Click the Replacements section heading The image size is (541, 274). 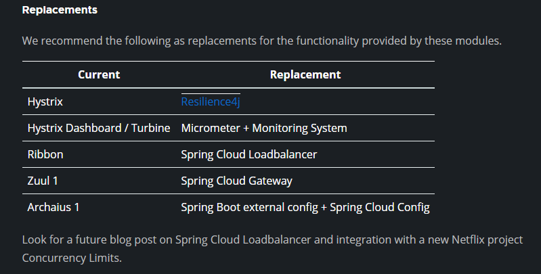[x=60, y=9]
